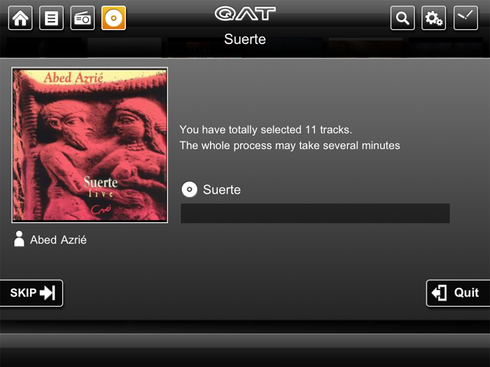The width and height of the screenshot is (490, 367).
Task: Click the checkmark icon in top bar
Action: (x=465, y=18)
